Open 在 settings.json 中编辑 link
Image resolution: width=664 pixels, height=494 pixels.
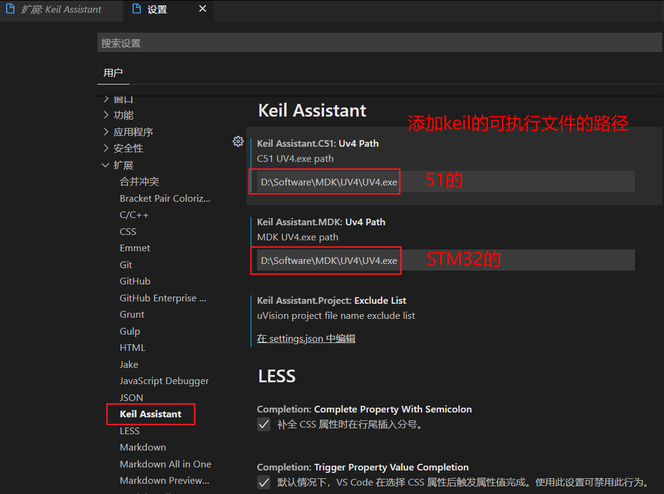click(305, 338)
